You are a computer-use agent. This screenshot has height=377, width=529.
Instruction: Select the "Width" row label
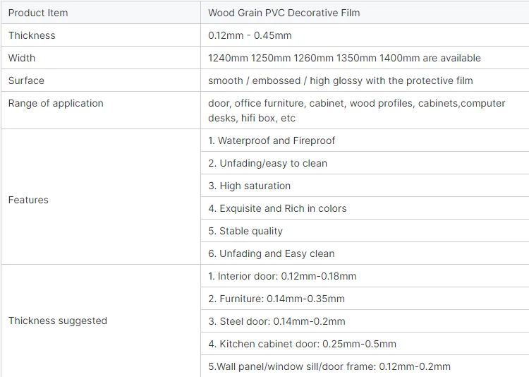[x=22, y=58]
